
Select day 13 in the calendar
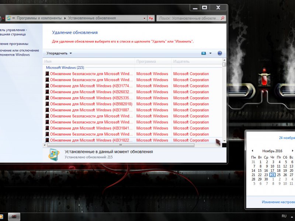[291, 166]
